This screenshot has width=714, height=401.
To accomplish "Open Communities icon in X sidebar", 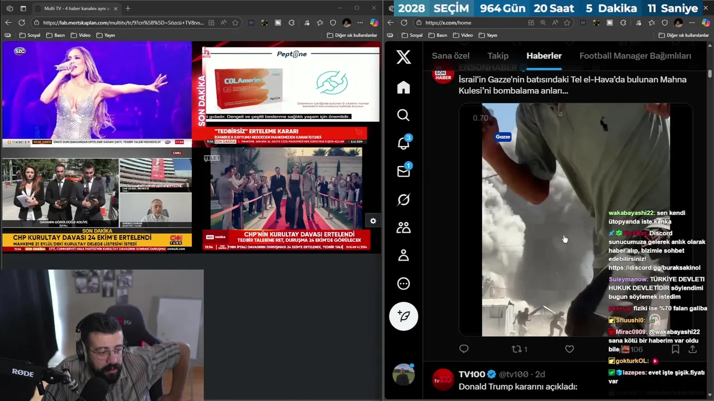I will [403, 227].
